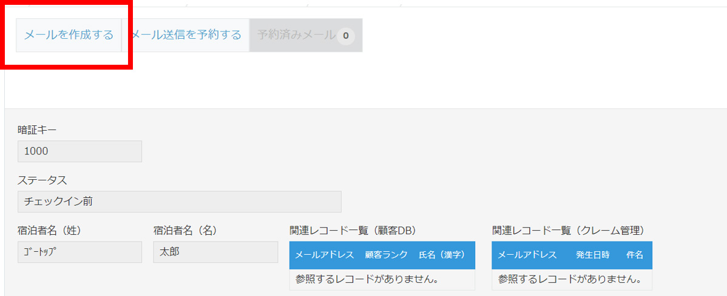Screen dimensions: 727x296
Task: Click the 発生日時 column header
Action: [x=592, y=255]
